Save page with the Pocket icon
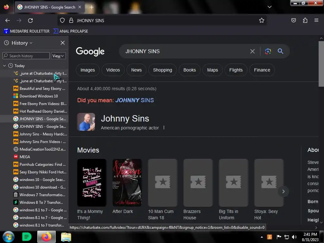This screenshot has height=243, width=324. (x=293, y=20)
